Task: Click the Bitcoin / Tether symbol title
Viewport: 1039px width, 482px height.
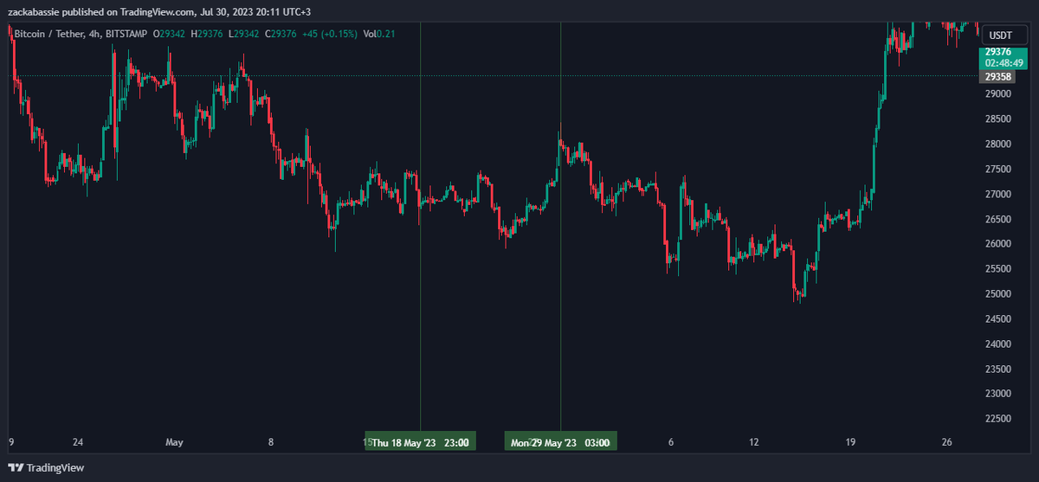Action: [51, 34]
